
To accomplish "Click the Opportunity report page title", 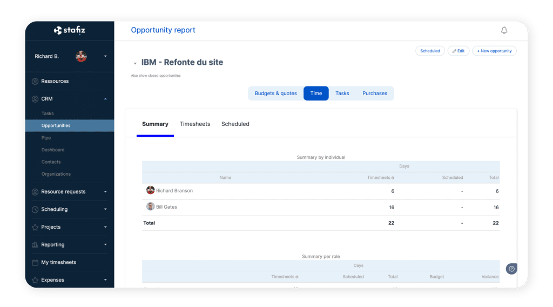I will pos(163,30).
